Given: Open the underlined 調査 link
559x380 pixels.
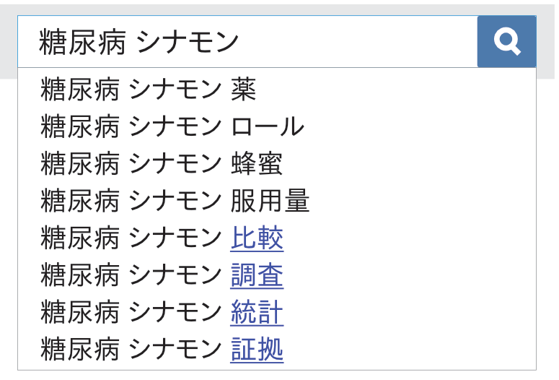Looking at the screenshot, I should point(257,275).
